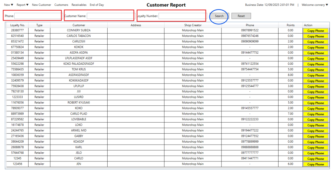The height and width of the screenshot is (186, 332).
Task: Copy phone for ARMEL MID
Action: click(315, 131)
